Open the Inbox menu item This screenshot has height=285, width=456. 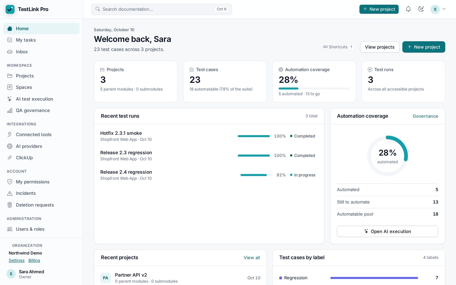(41, 52)
